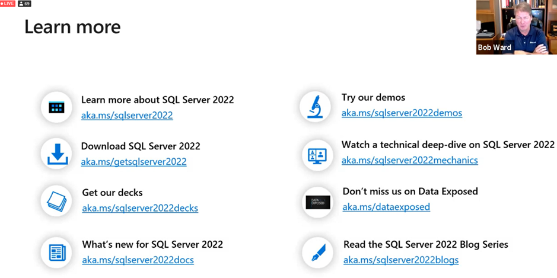Click the fountain pen blog icon
This screenshot has width=557, height=278.
click(x=319, y=253)
